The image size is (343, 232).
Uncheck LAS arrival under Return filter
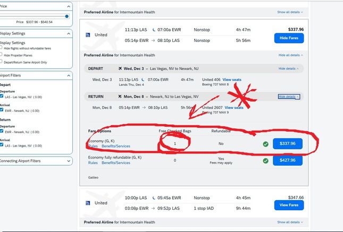pos(1,144)
